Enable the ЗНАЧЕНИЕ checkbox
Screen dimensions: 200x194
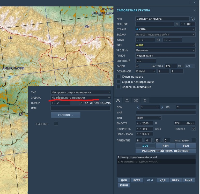pos(56,124)
